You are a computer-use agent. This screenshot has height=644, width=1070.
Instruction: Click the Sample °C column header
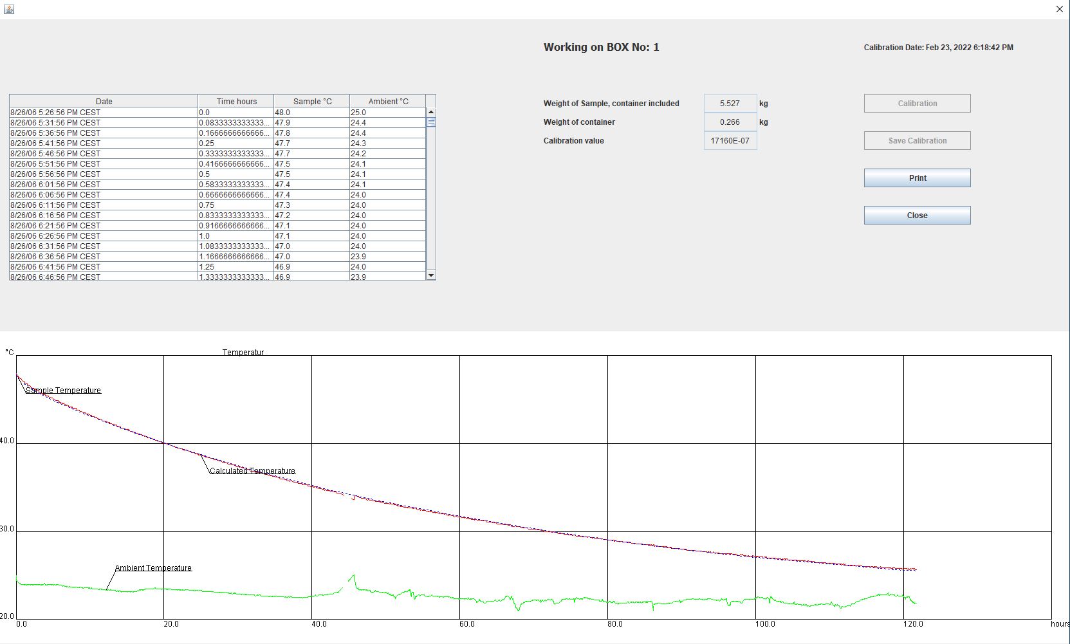click(312, 101)
